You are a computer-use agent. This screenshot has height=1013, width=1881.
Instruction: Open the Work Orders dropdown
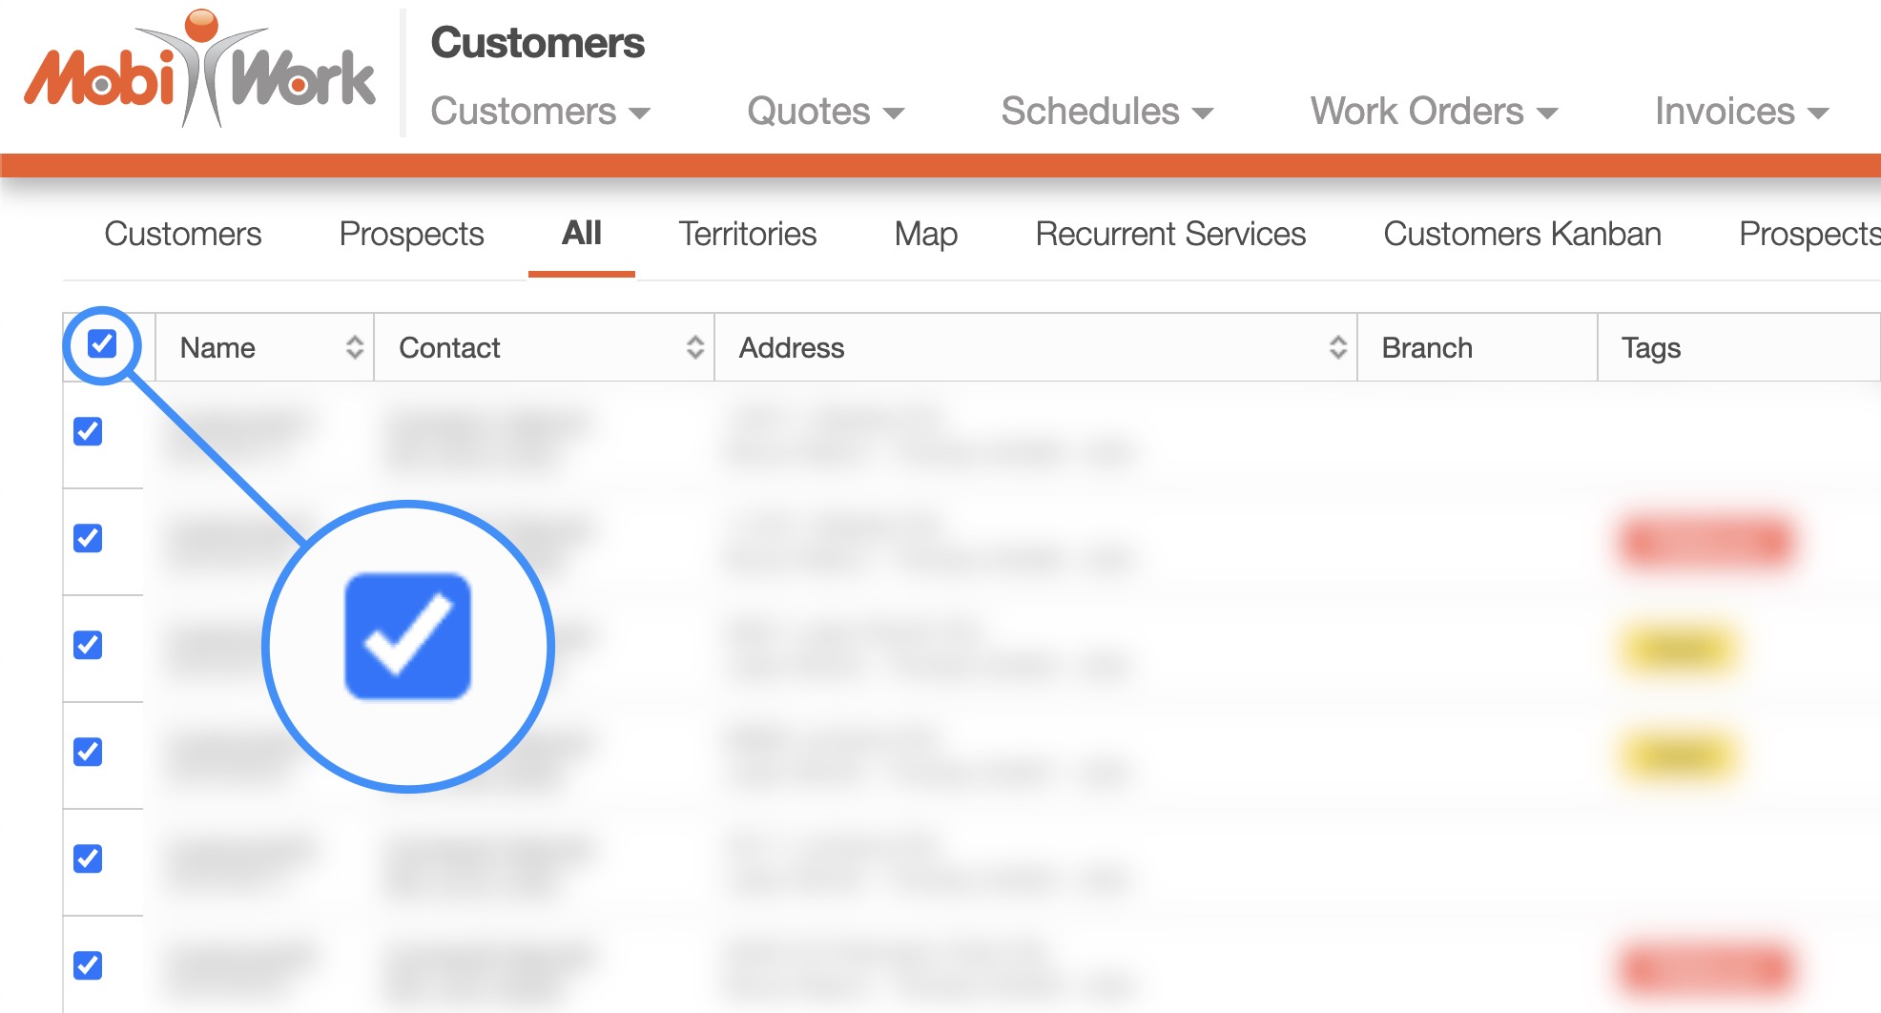click(x=1433, y=112)
